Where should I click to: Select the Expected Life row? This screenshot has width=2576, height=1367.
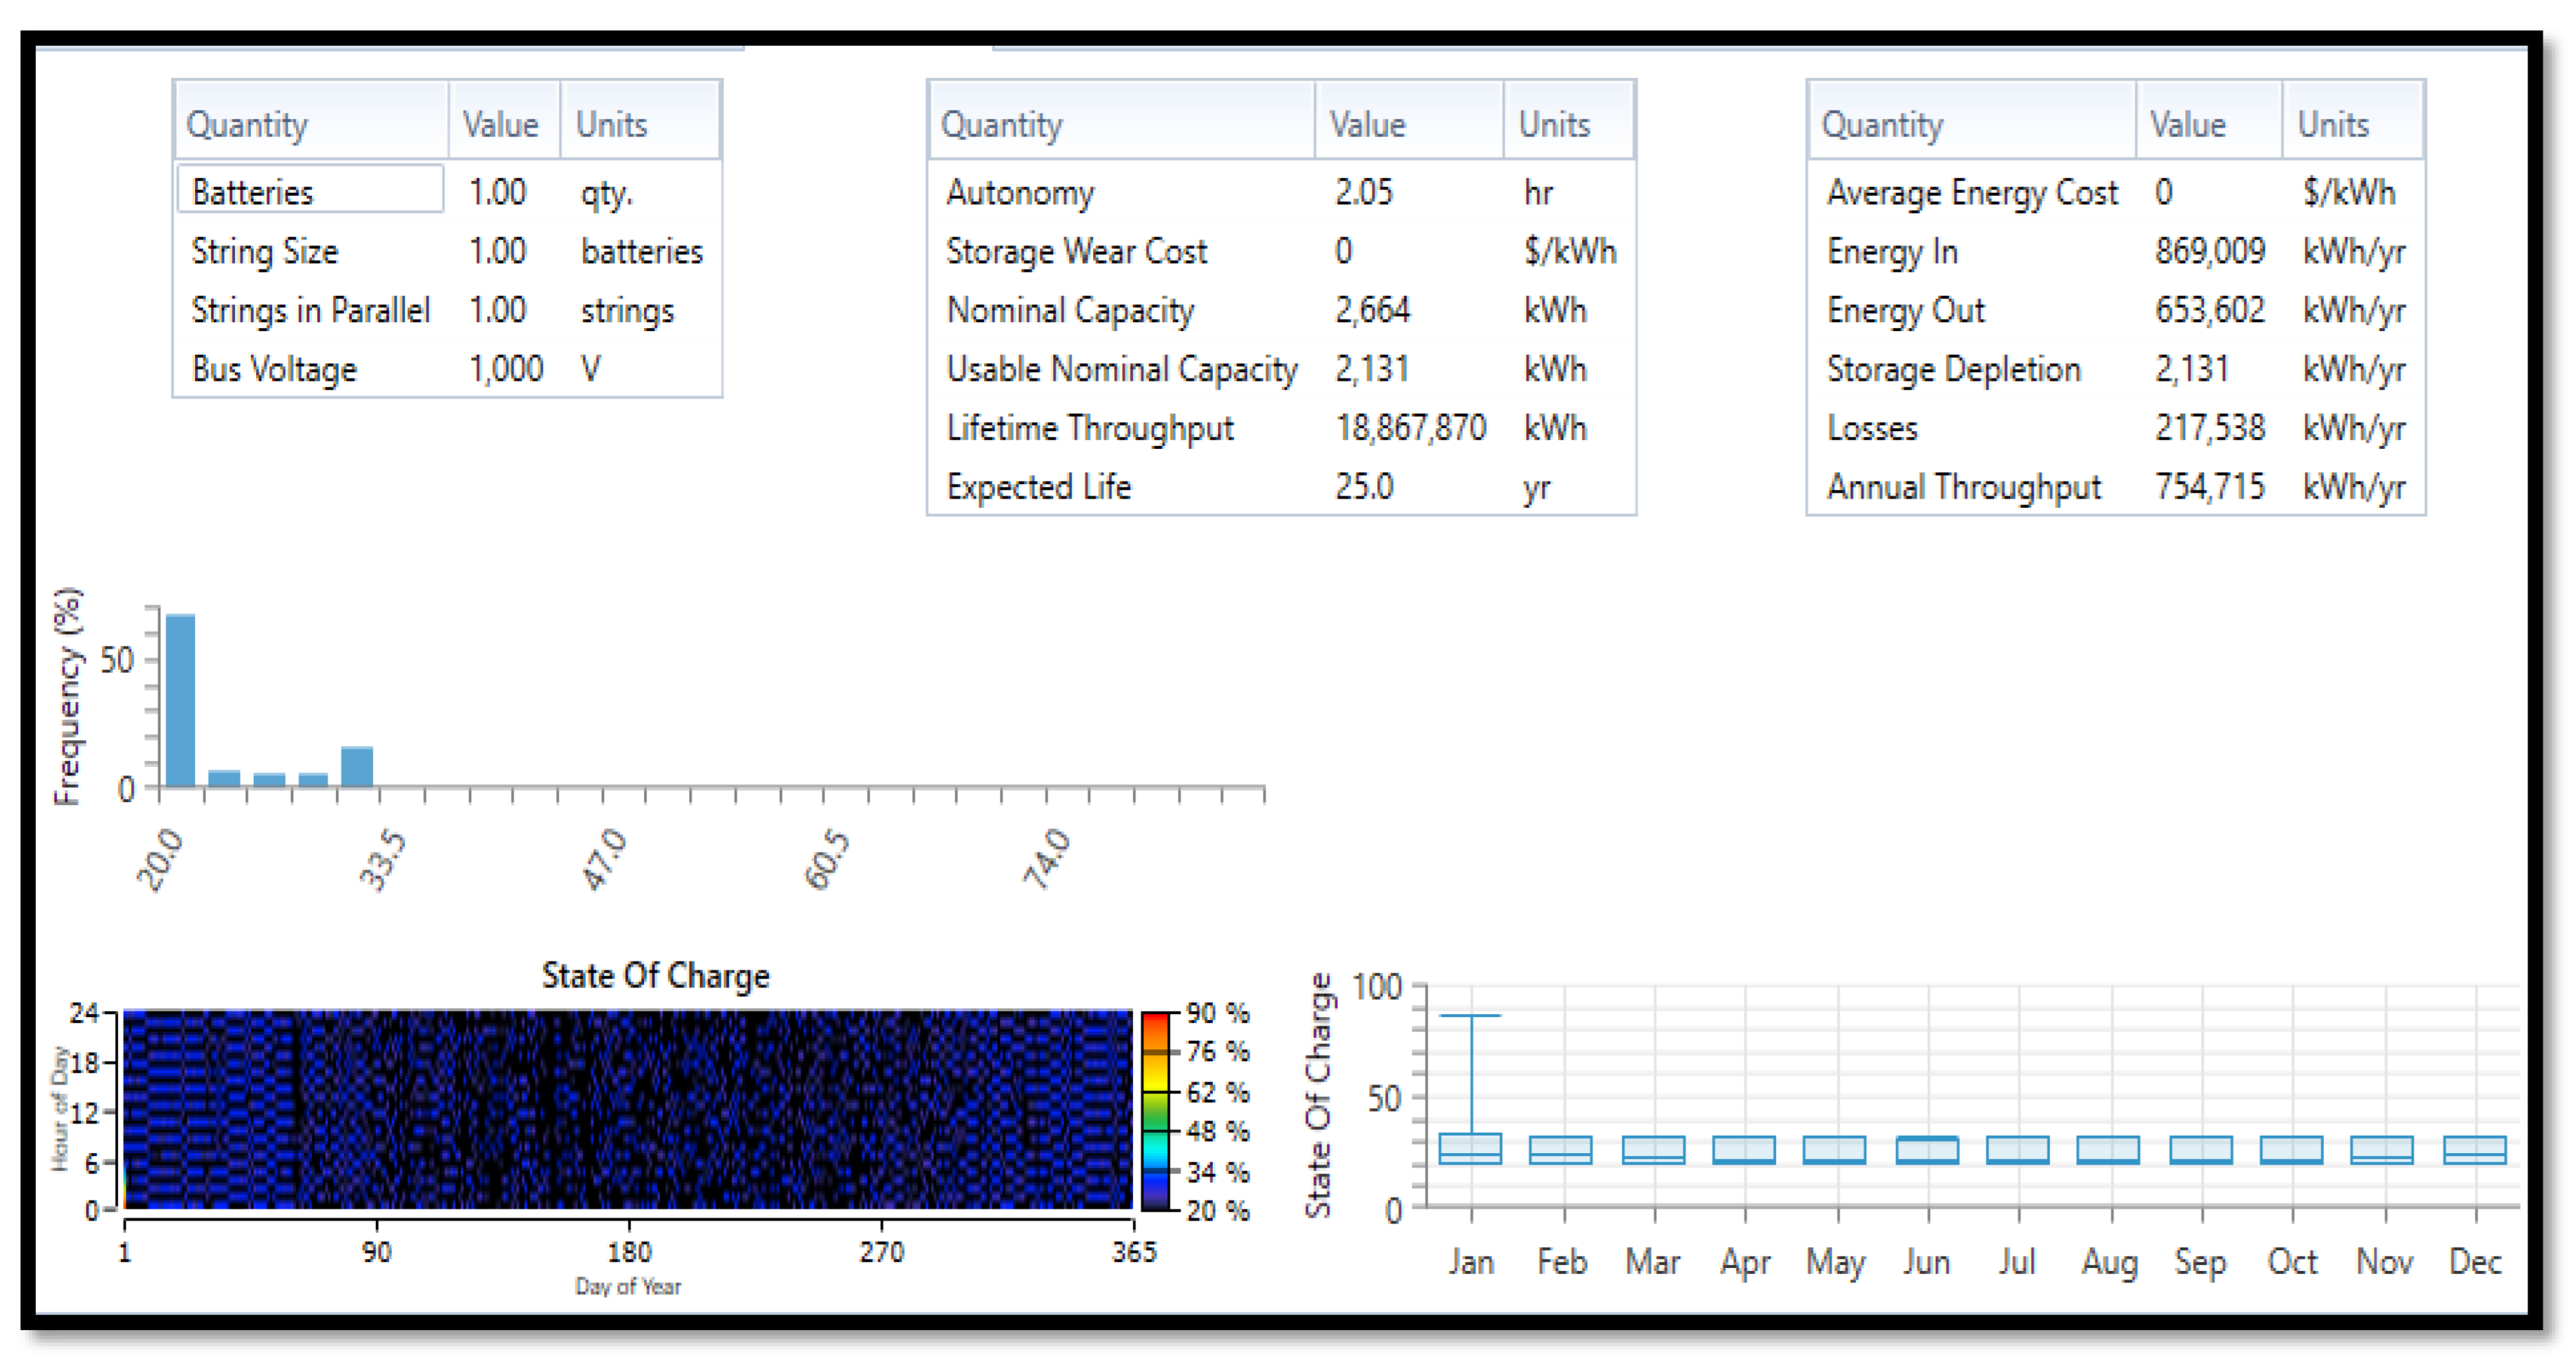(1038, 486)
